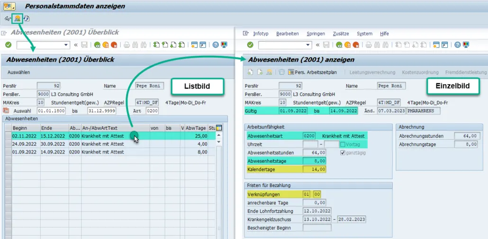Click red Cancel icon in Überblick window
The height and width of the screenshot is (239, 488).
point(114,45)
